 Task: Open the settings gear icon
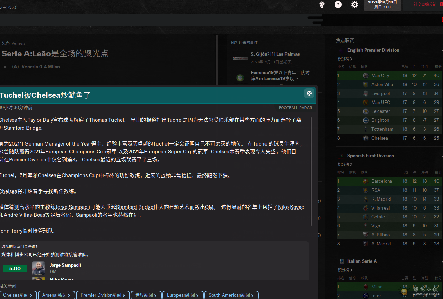click(355, 4)
